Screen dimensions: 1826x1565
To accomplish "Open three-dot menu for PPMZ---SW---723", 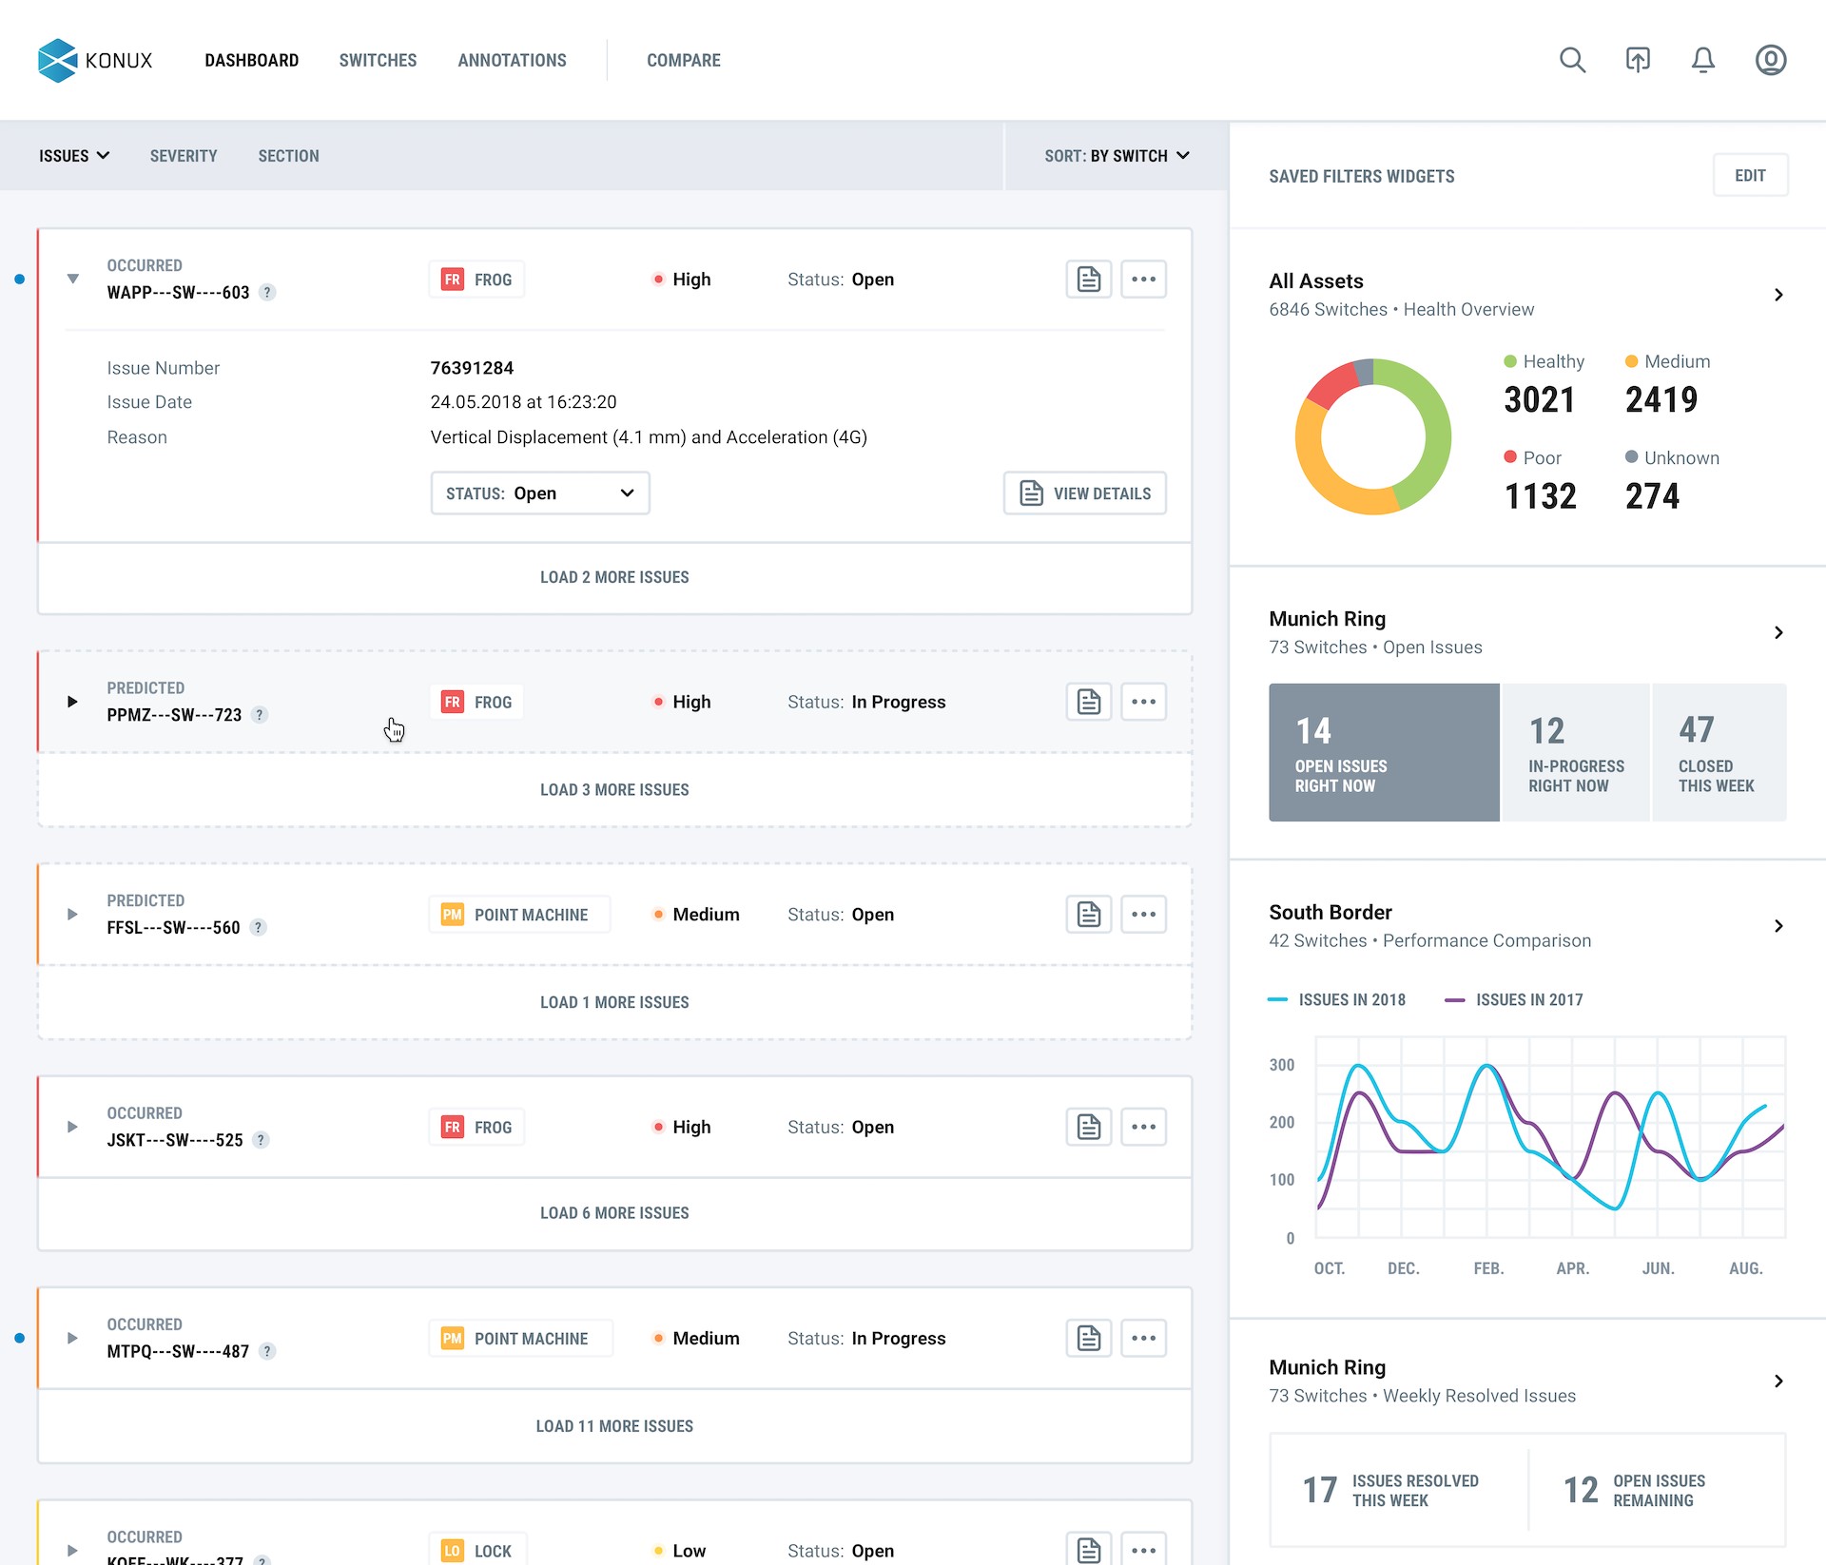I will (1143, 702).
